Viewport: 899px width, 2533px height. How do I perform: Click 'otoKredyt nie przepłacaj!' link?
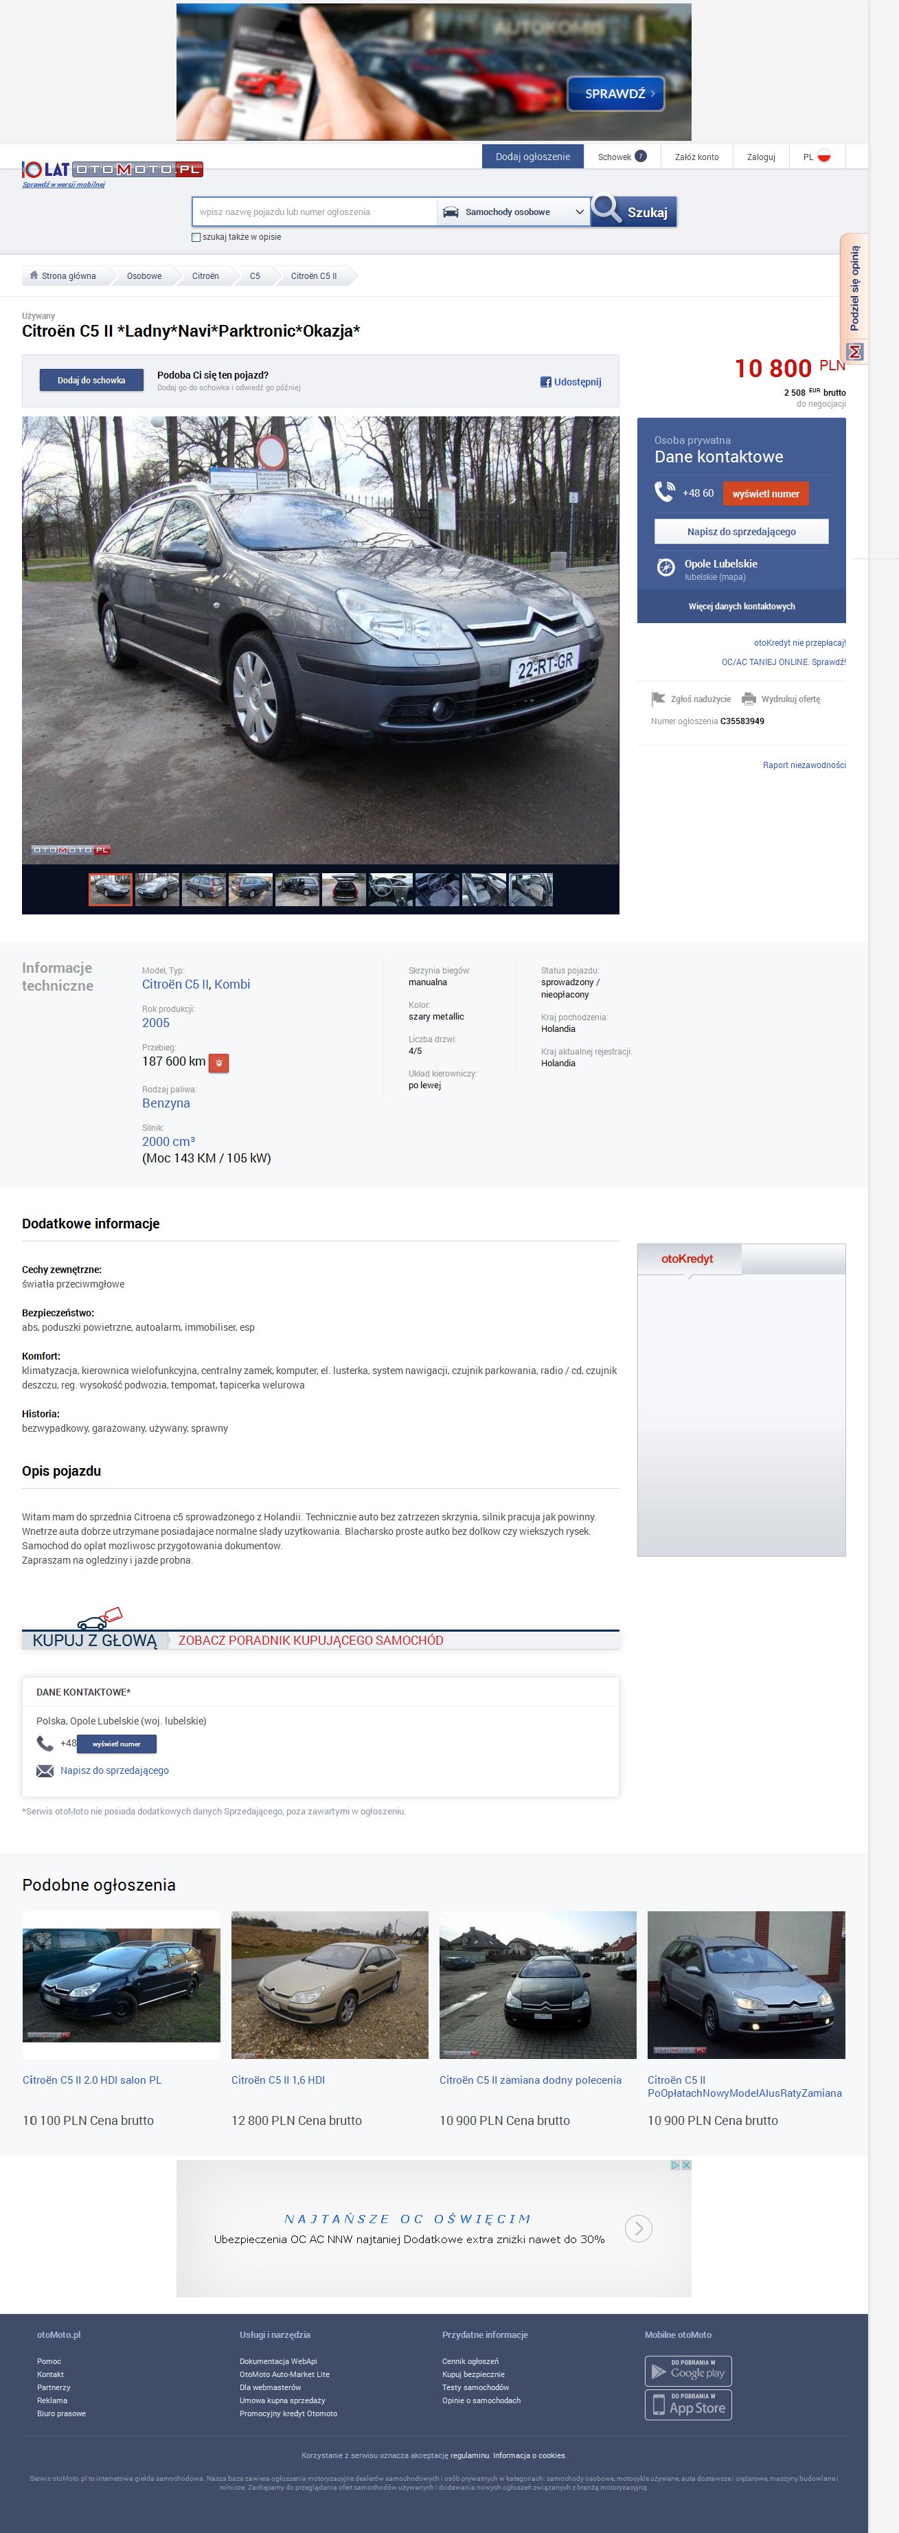[x=800, y=643]
